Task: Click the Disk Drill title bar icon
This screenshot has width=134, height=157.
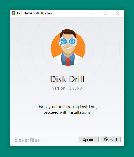Action: tap(13, 13)
